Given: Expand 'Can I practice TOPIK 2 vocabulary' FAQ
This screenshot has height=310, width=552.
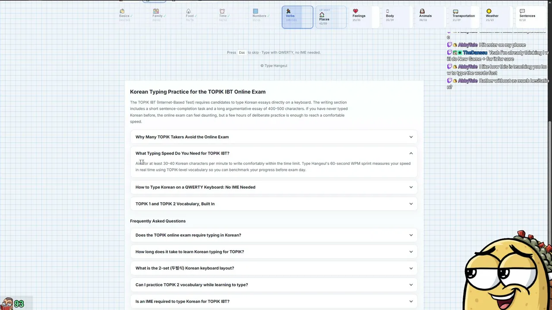Looking at the screenshot, I should click(274, 285).
